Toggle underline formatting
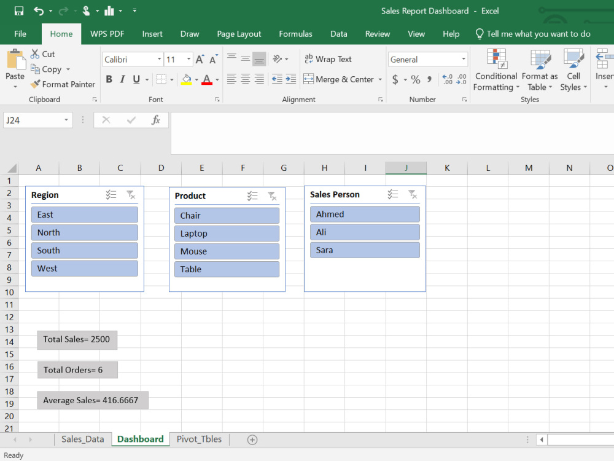Viewport: 614px width, 461px height. click(136, 79)
